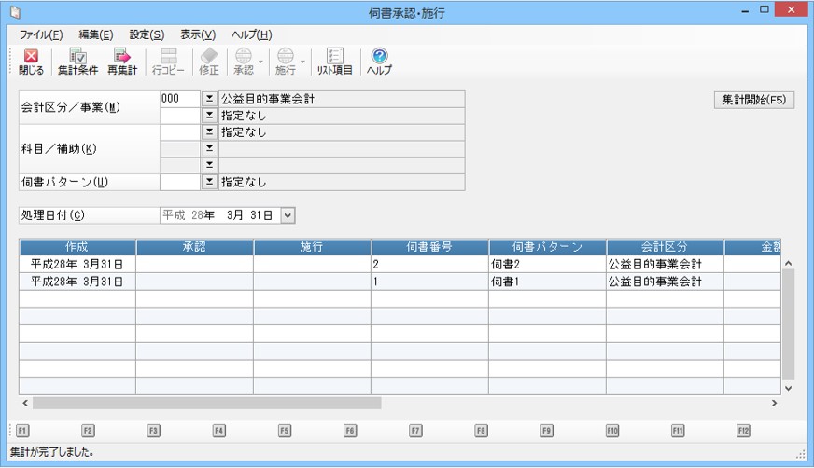Image resolution: width=814 pixels, height=468 pixels.
Task: Click the 閉じる (close) toolbar icon
Action: click(x=31, y=58)
